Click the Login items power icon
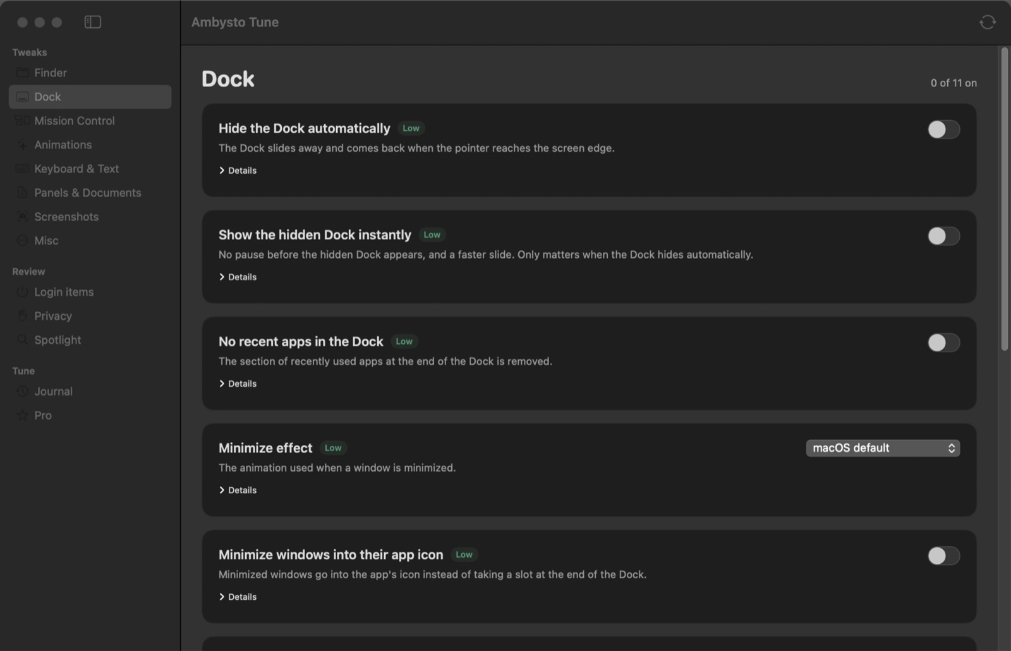The image size is (1011, 651). tap(22, 292)
